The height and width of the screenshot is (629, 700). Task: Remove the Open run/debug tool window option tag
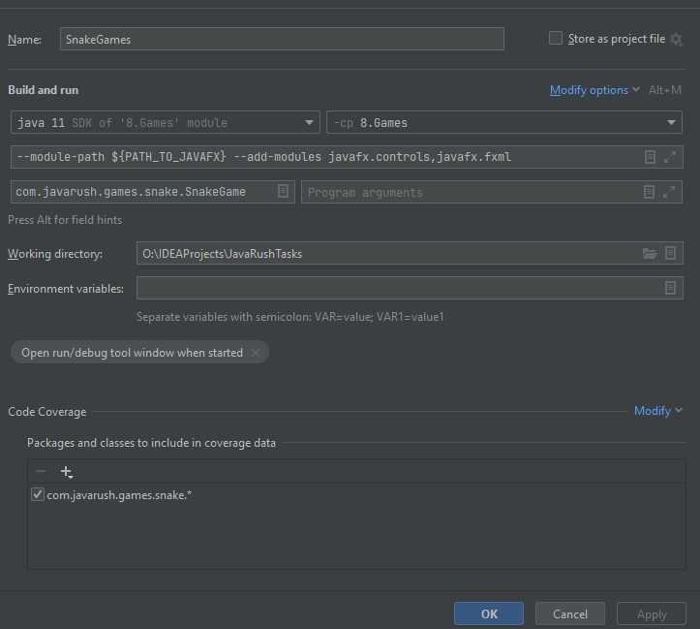tap(256, 353)
